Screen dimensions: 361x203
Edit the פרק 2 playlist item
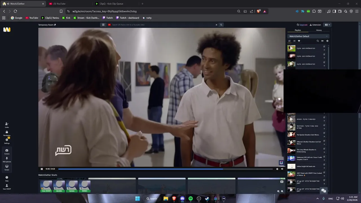click(x=324, y=47)
